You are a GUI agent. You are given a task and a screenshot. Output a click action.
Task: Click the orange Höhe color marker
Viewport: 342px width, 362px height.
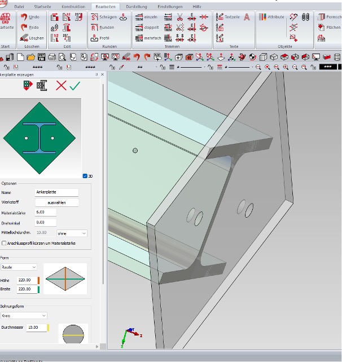pos(38,280)
